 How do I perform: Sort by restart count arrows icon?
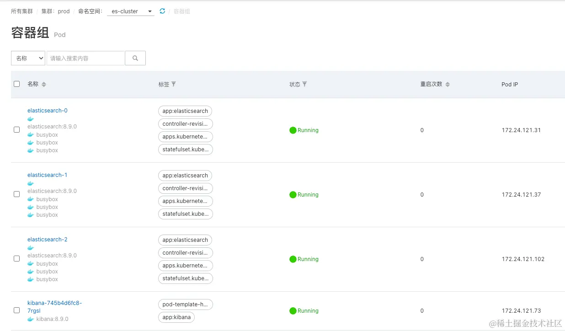448,85
